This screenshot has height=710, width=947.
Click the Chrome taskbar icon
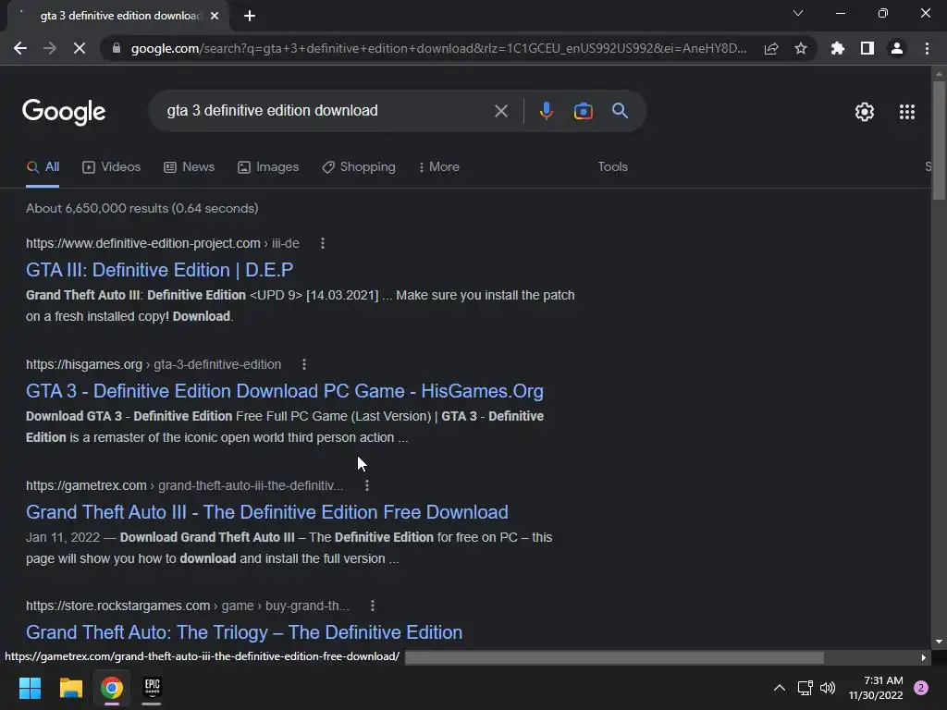[112, 688]
